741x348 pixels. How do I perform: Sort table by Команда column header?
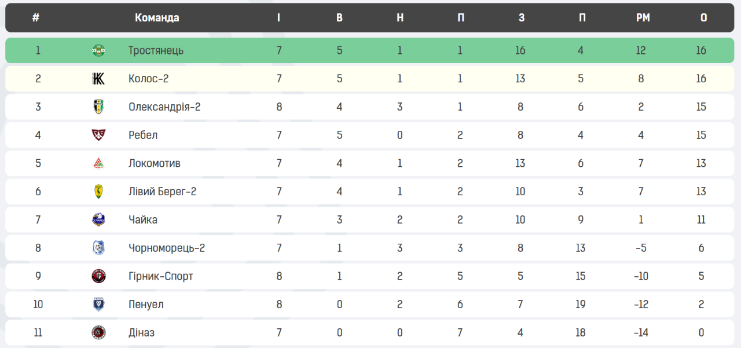pos(157,17)
